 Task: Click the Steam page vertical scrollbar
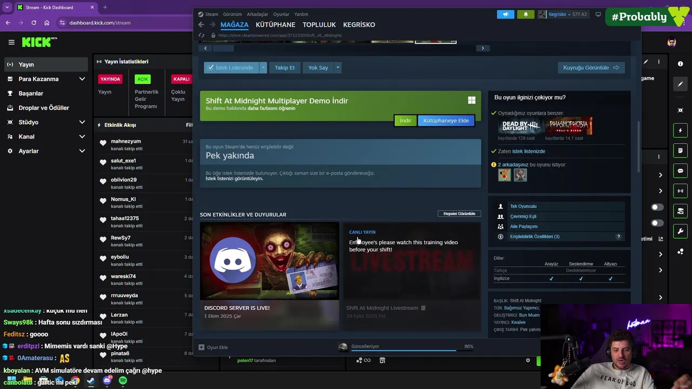click(637, 146)
